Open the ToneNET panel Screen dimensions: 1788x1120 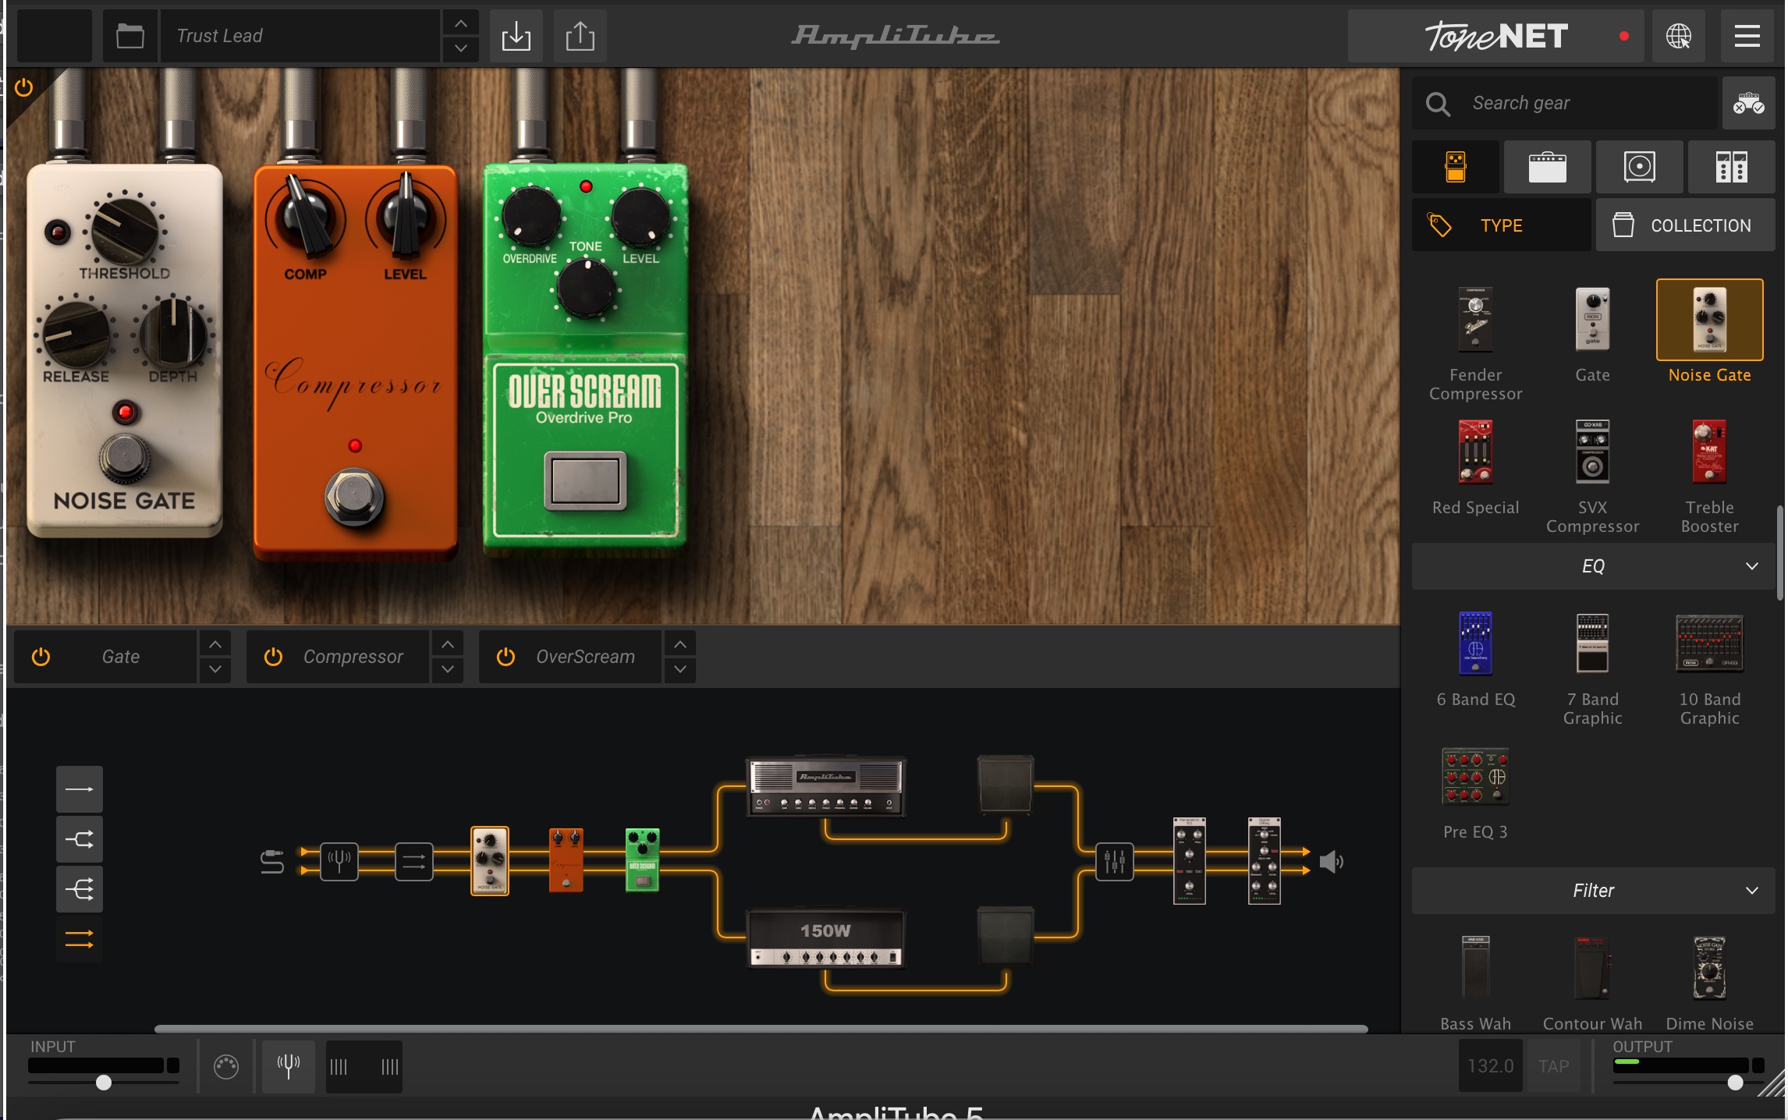click(x=1495, y=36)
